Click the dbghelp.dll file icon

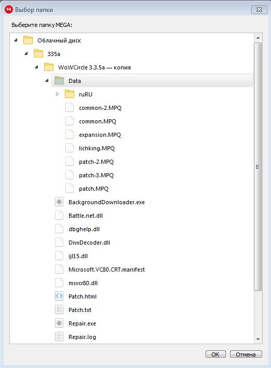click(59, 229)
